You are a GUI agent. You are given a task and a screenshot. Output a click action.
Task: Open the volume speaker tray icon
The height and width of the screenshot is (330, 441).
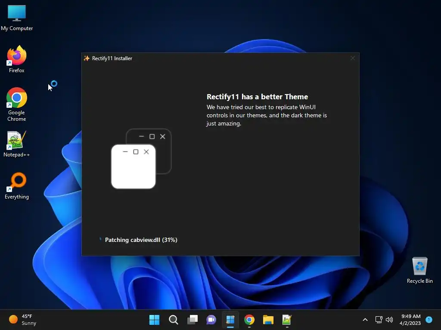(x=389, y=320)
